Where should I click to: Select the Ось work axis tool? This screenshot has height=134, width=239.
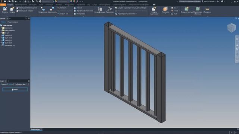pyautogui.click(x=174, y=8)
